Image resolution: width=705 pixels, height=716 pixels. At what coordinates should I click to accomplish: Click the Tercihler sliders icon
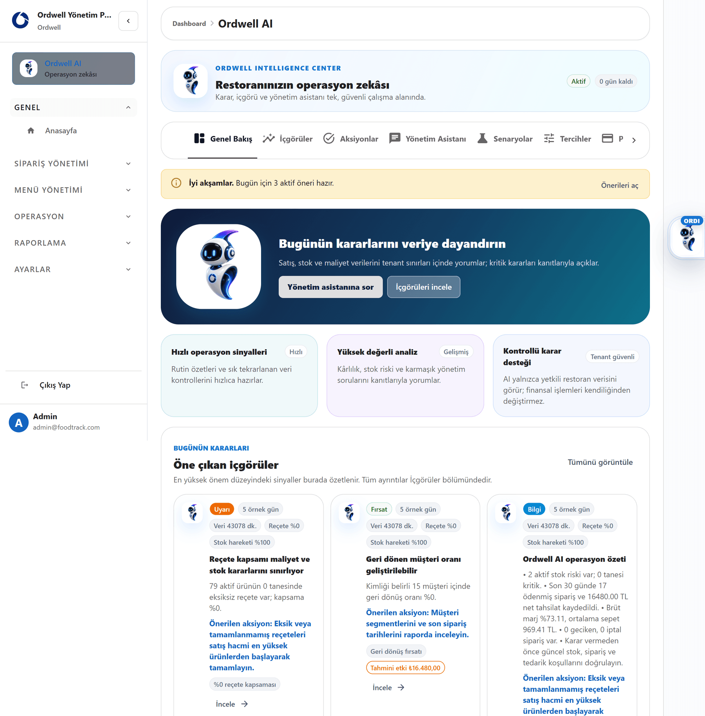(549, 138)
